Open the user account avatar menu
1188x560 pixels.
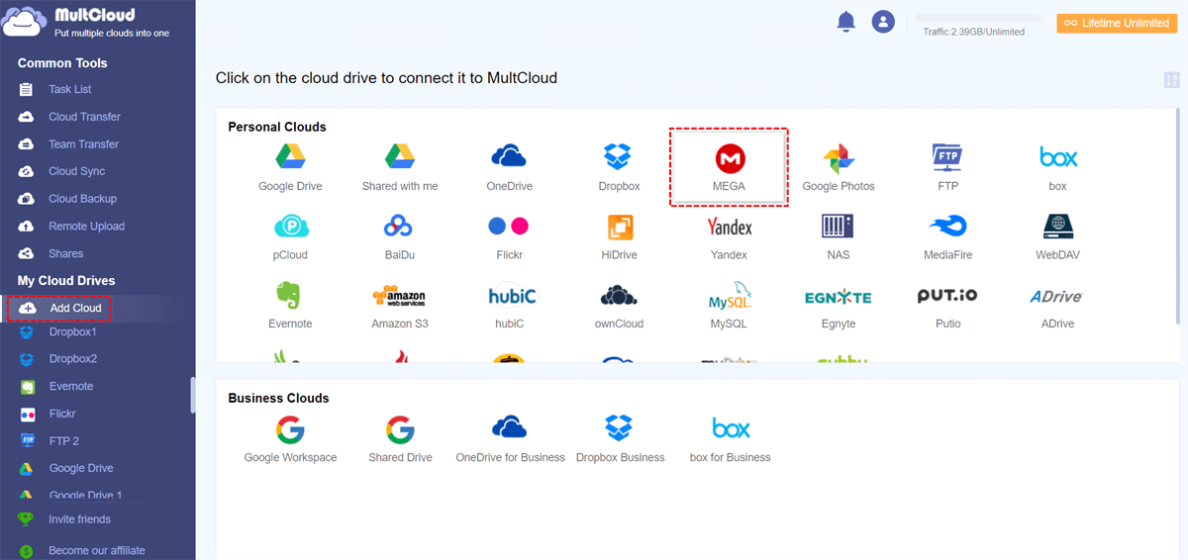pyautogui.click(x=883, y=21)
